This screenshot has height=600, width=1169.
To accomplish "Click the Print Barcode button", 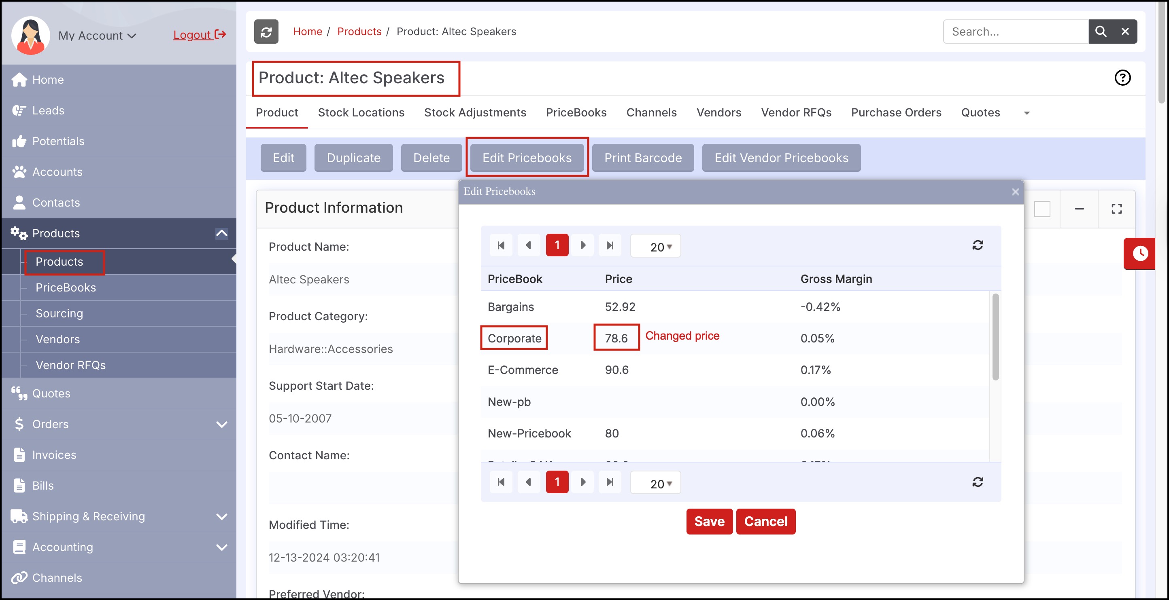I will pos(643,158).
